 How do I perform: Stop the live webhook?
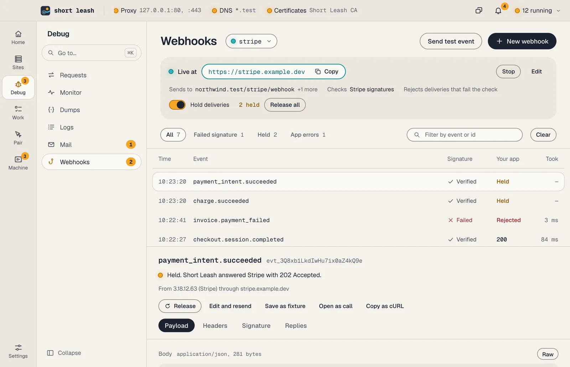(508, 72)
